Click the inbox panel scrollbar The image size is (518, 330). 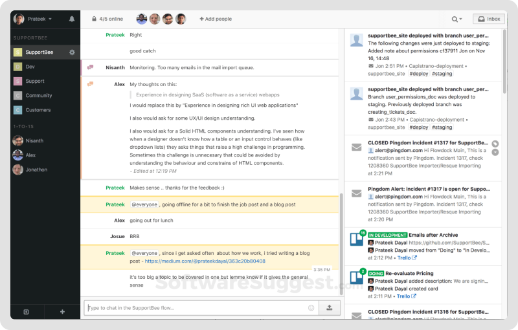[504, 61]
